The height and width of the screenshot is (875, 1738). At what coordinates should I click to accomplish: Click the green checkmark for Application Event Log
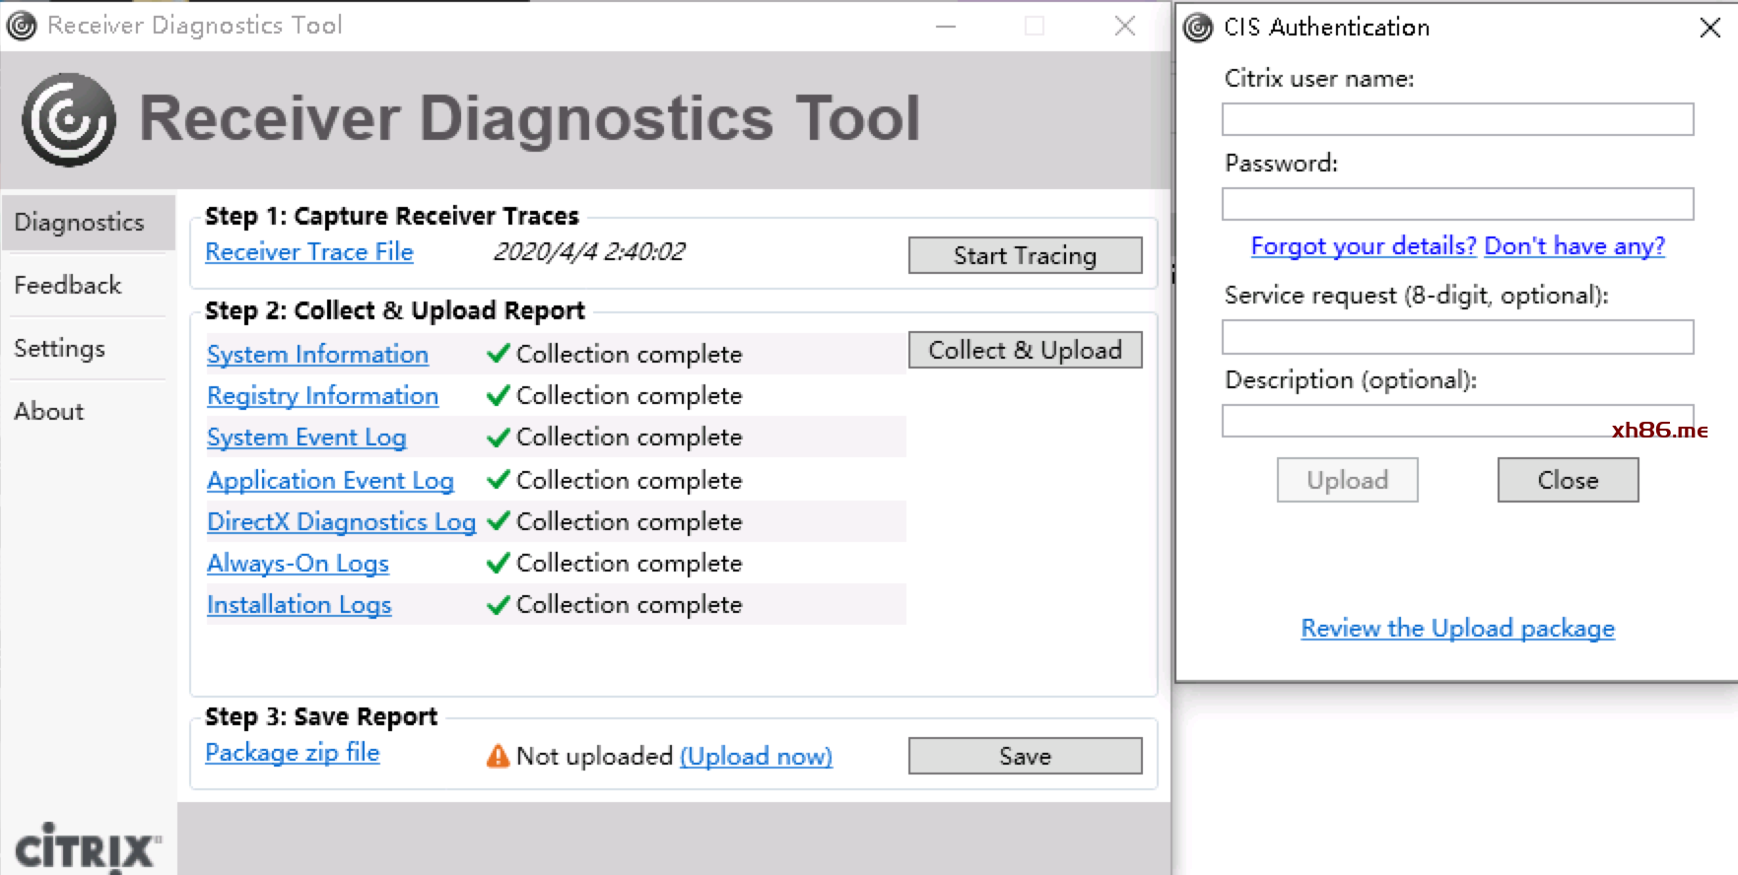[x=499, y=480]
